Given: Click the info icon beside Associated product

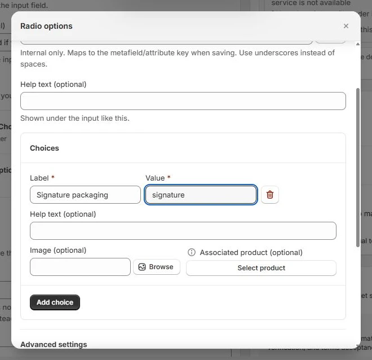Looking at the screenshot, I should pos(192,252).
